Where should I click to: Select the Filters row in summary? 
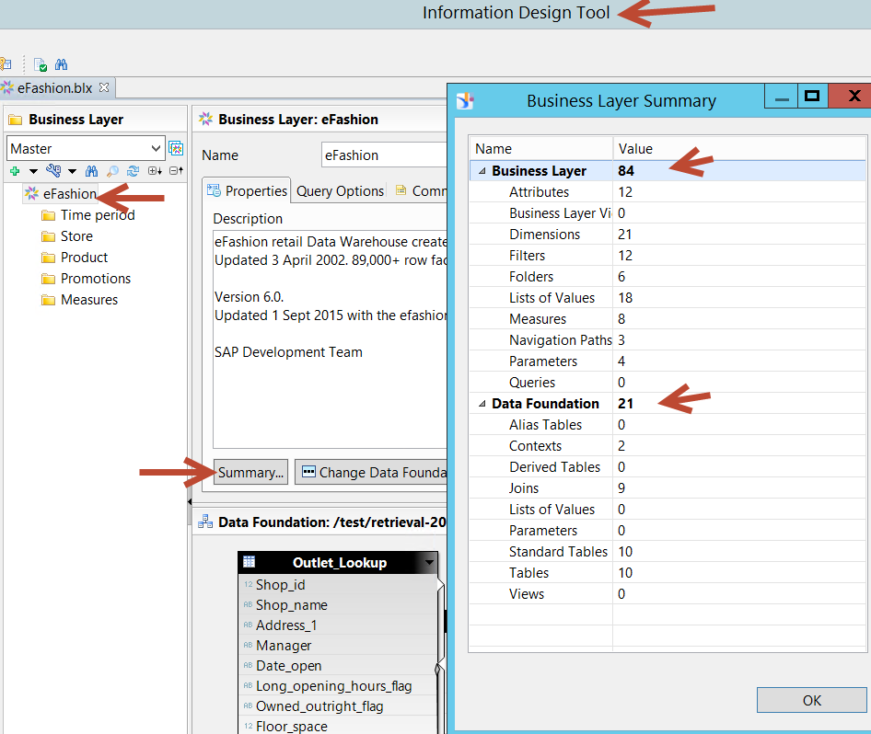click(668, 255)
